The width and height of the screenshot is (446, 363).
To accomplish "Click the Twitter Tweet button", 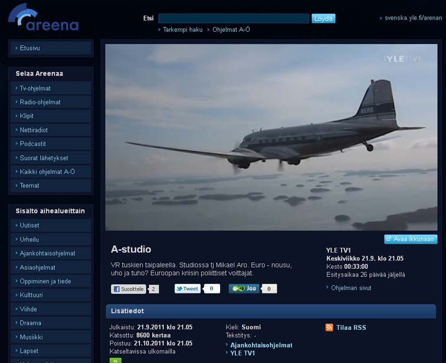I will pos(188,289).
